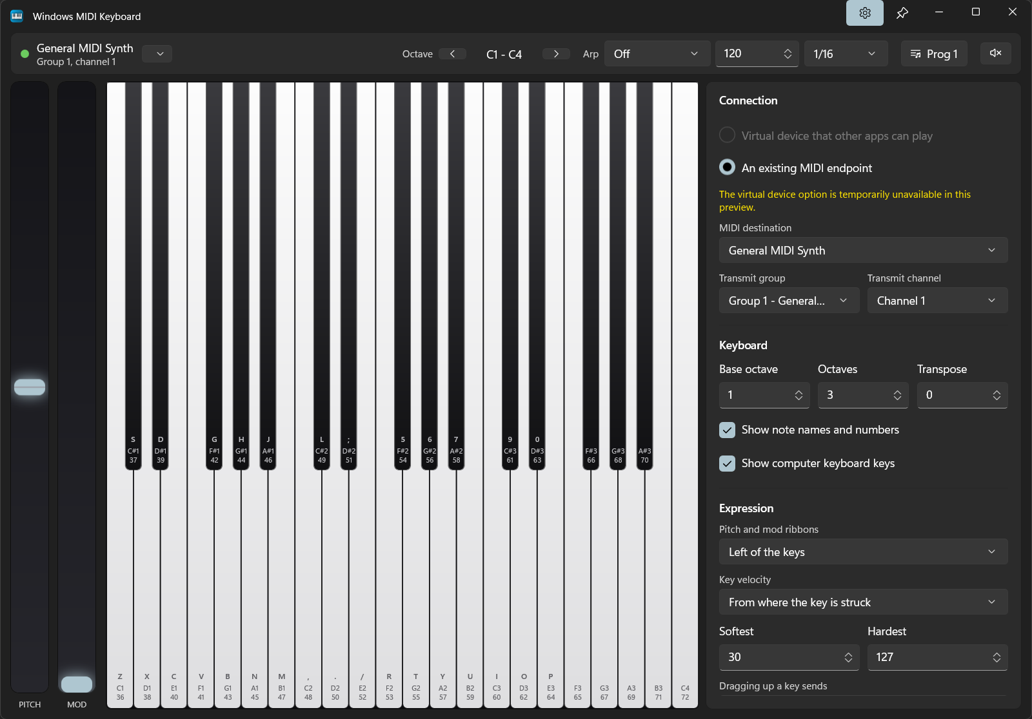Click the Base octave stepper arrows
The width and height of the screenshot is (1032, 719).
tap(799, 395)
